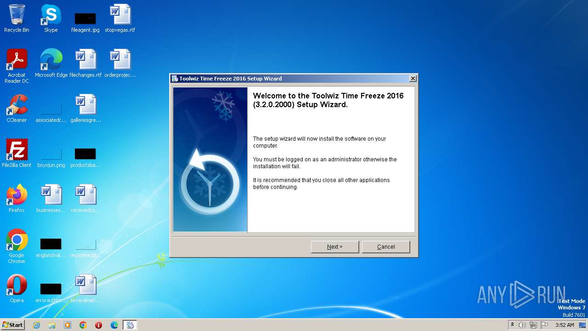Select the englandval... desktop file
The height and width of the screenshot is (331, 588).
(51, 248)
